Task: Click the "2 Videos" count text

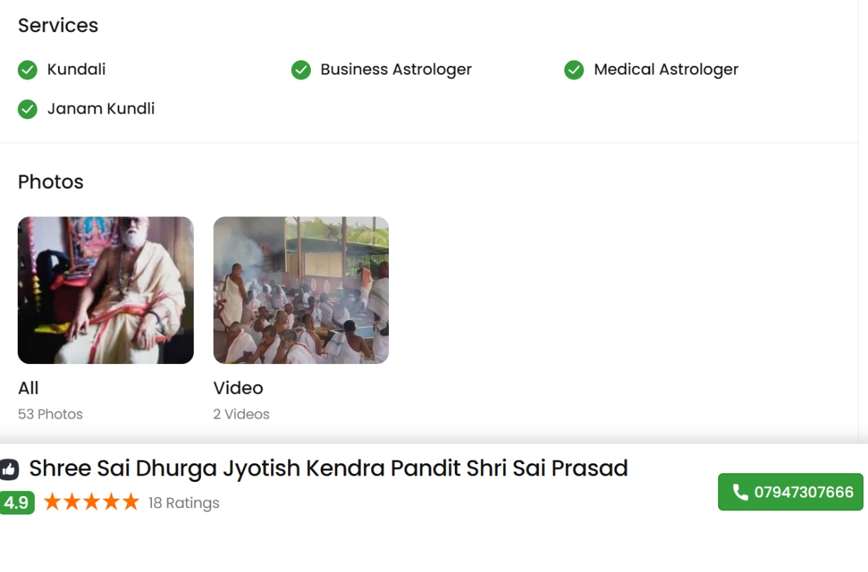Action: point(241,414)
